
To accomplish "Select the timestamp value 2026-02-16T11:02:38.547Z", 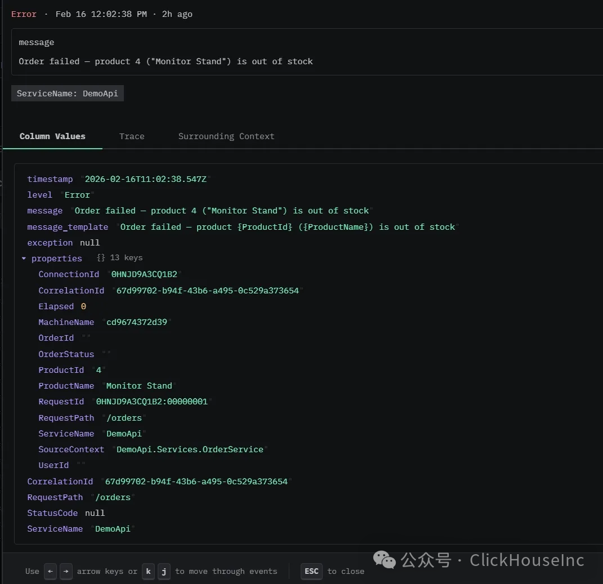I will [x=145, y=179].
